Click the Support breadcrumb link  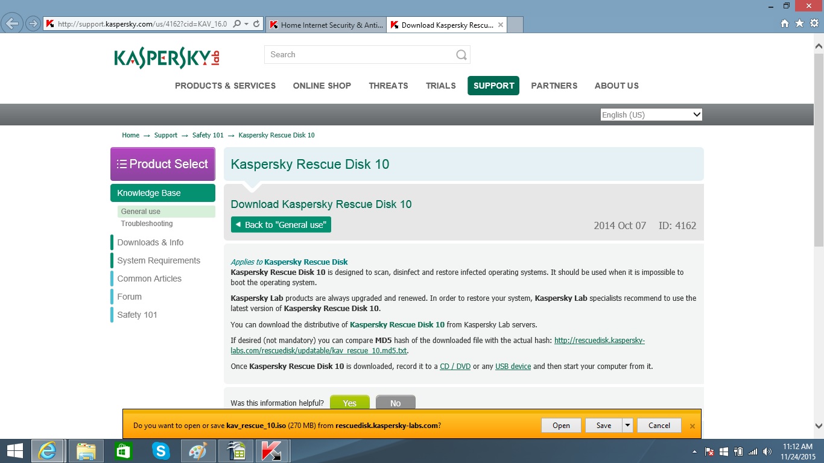(166, 135)
